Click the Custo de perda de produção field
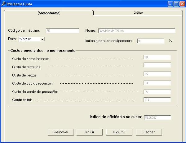Viewport: 186px width, 143px height. (x=157, y=92)
